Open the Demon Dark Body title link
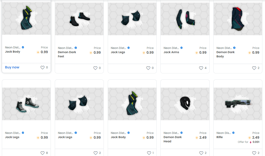265x156 pixels. pyautogui.click(x=225, y=54)
